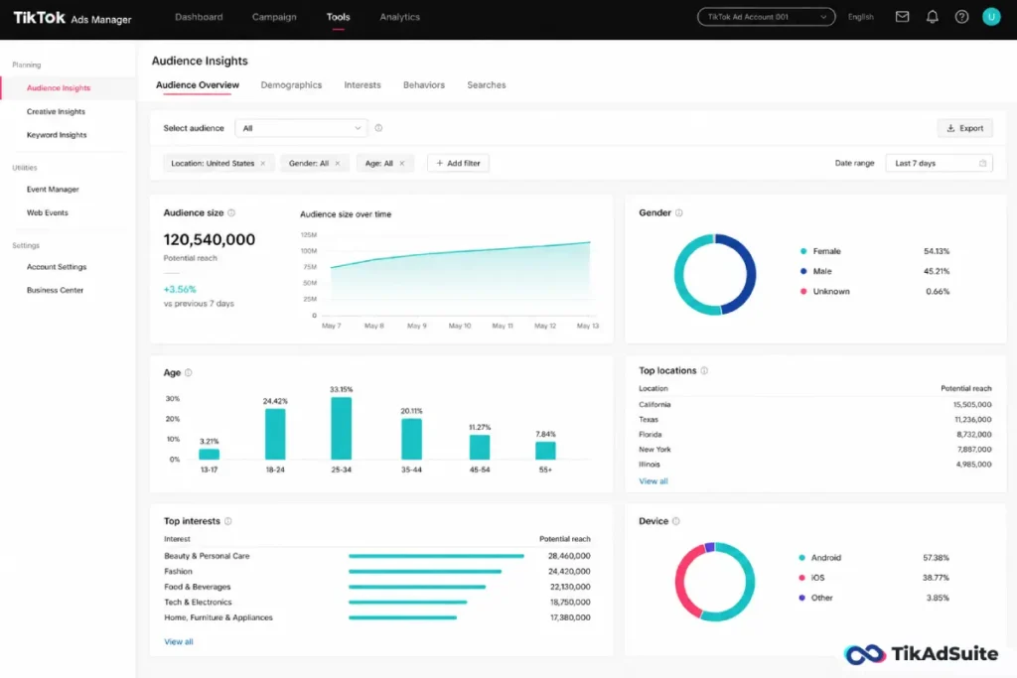
Task: Click the Export button
Action: [964, 128]
